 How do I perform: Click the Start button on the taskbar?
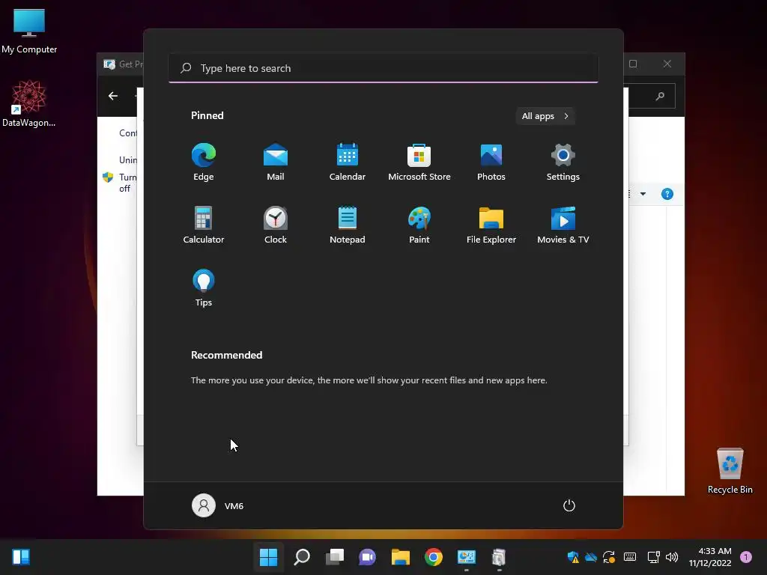(269, 557)
